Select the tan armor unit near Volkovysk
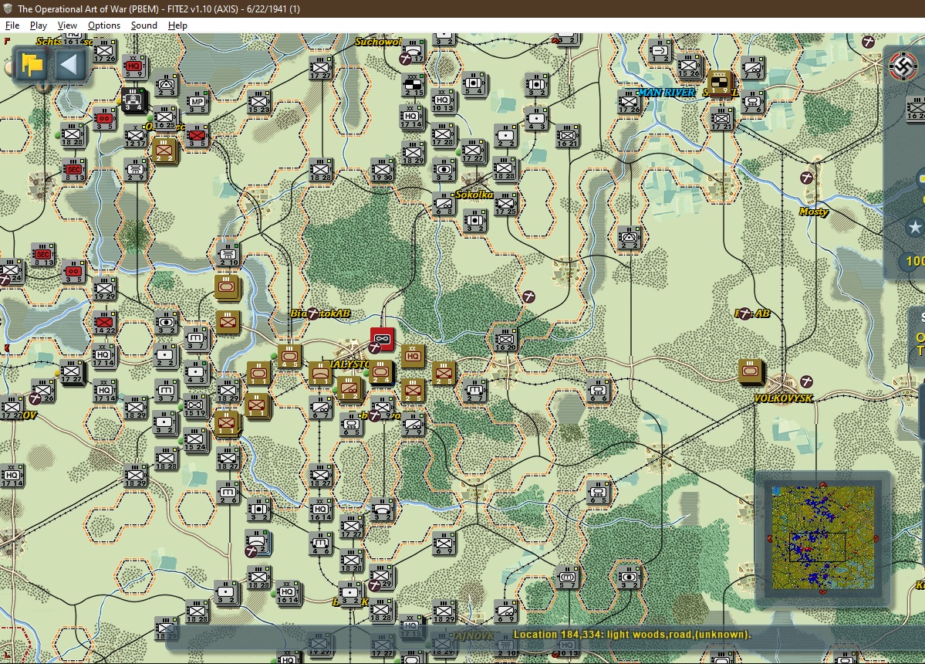This screenshot has height=664, width=925. coord(751,372)
